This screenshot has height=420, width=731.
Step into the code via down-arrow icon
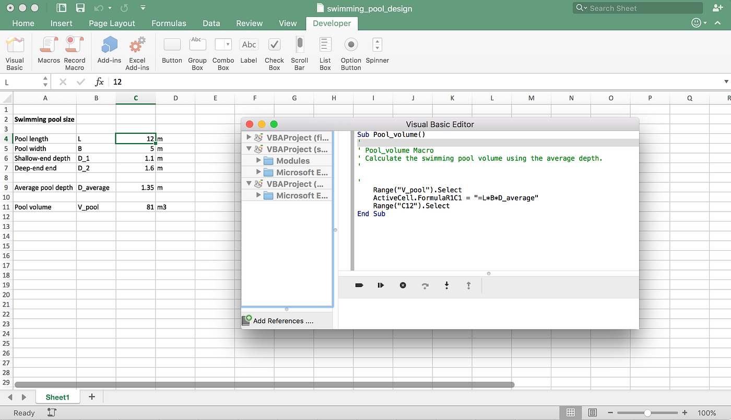(x=446, y=285)
